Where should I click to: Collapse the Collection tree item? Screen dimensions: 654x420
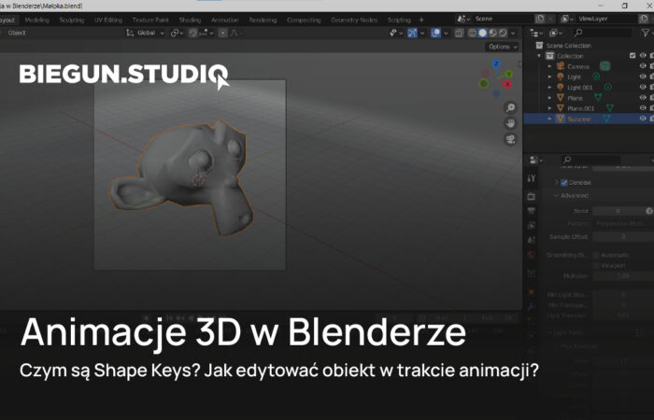tap(540, 56)
